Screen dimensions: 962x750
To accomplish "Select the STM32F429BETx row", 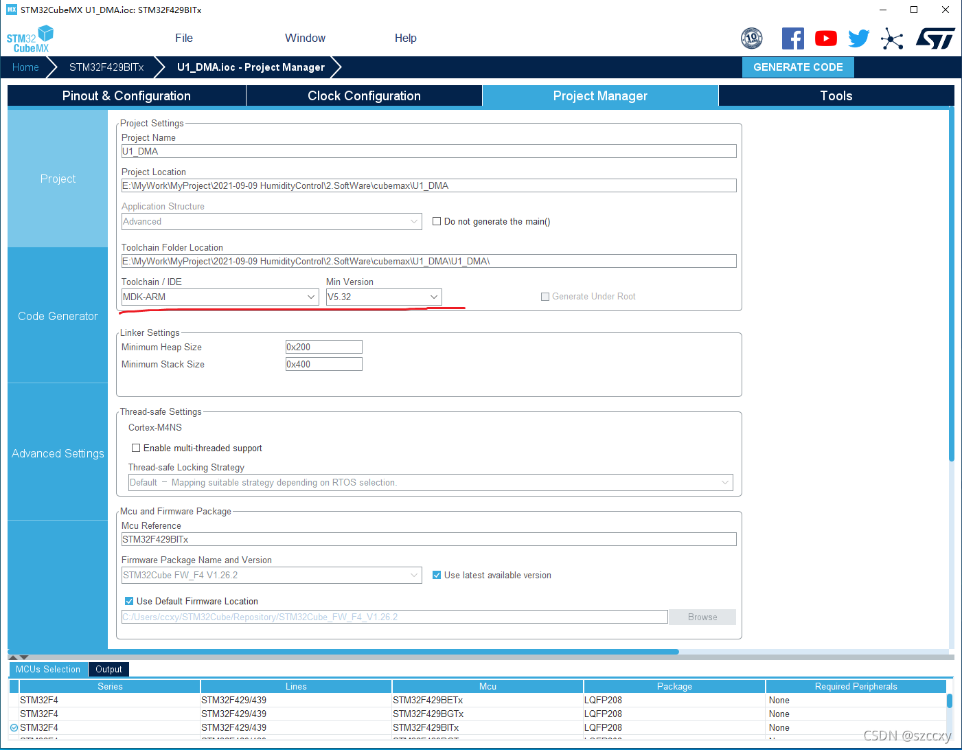I will 477,700.
